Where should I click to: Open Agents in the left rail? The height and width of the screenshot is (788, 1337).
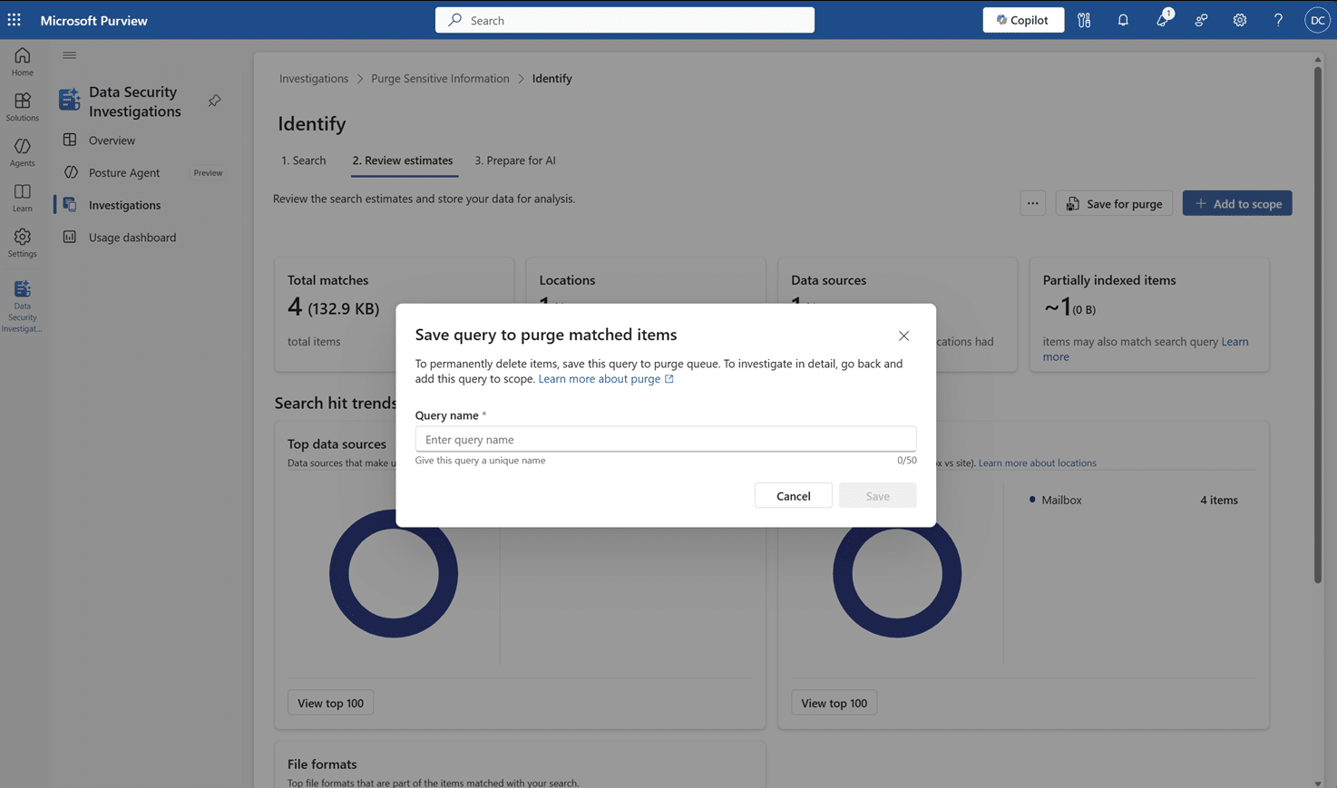[22, 151]
